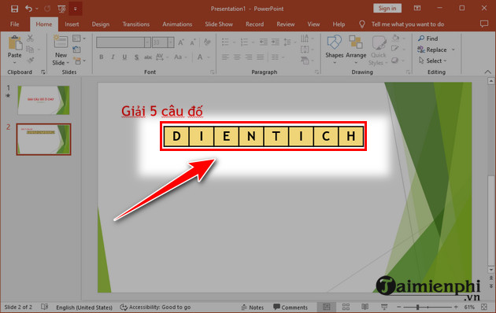This screenshot has width=496, height=313.
Task: Click Find in Editing group
Action: 428,39
